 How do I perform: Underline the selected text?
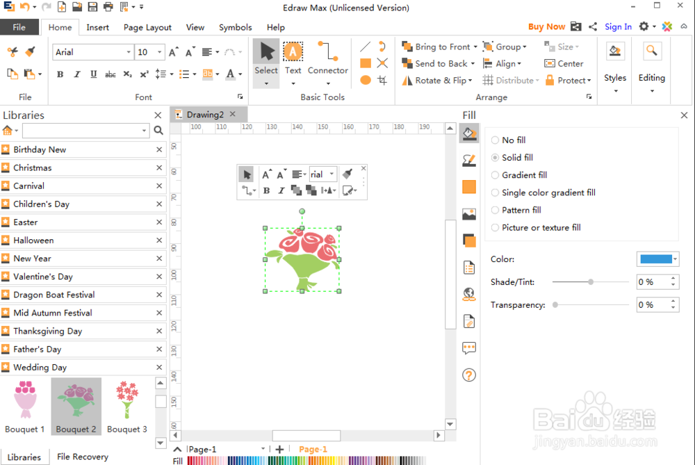[94, 74]
